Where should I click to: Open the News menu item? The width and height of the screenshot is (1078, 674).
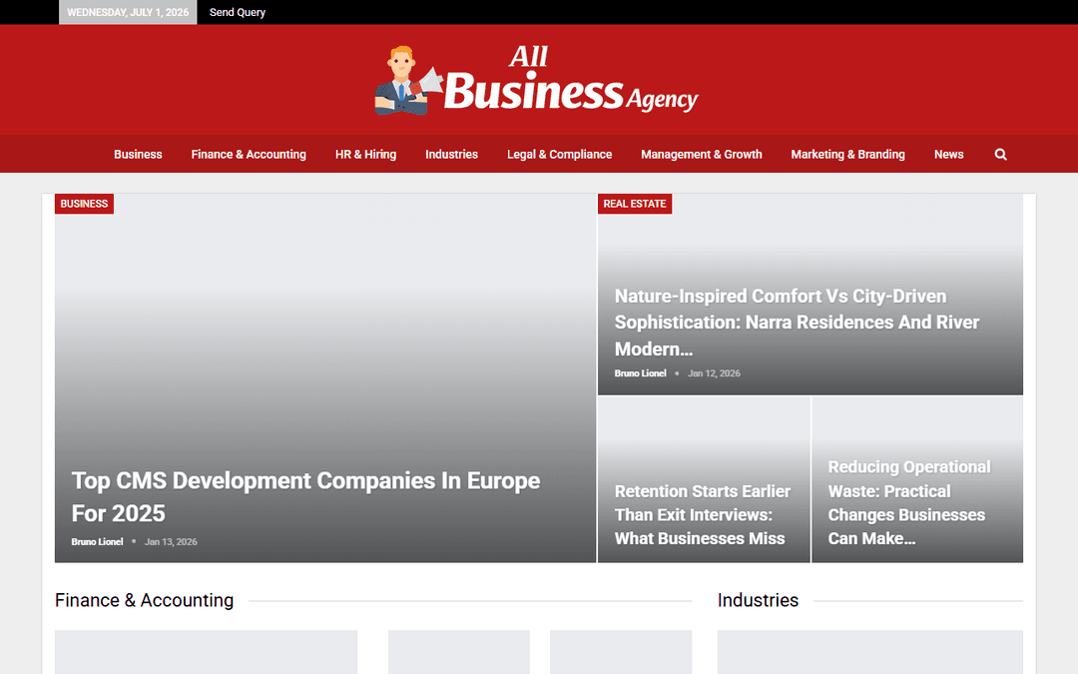click(x=949, y=155)
